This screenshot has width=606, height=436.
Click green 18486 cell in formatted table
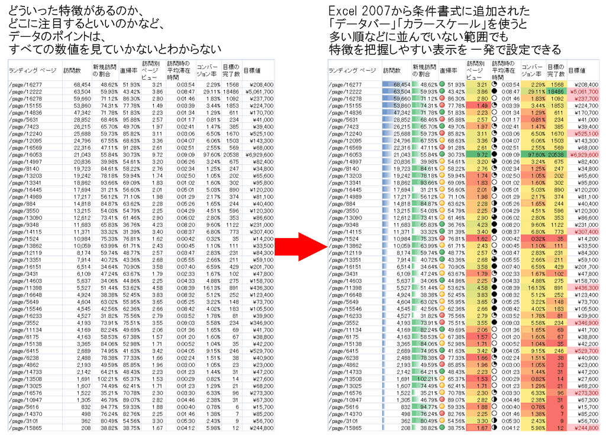(555, 92)
